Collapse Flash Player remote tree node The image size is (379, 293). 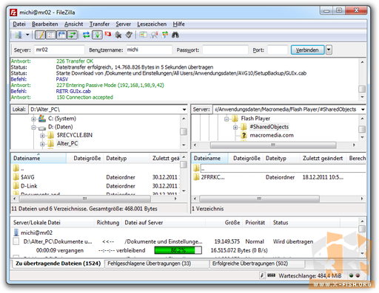(x=227, y=119)
